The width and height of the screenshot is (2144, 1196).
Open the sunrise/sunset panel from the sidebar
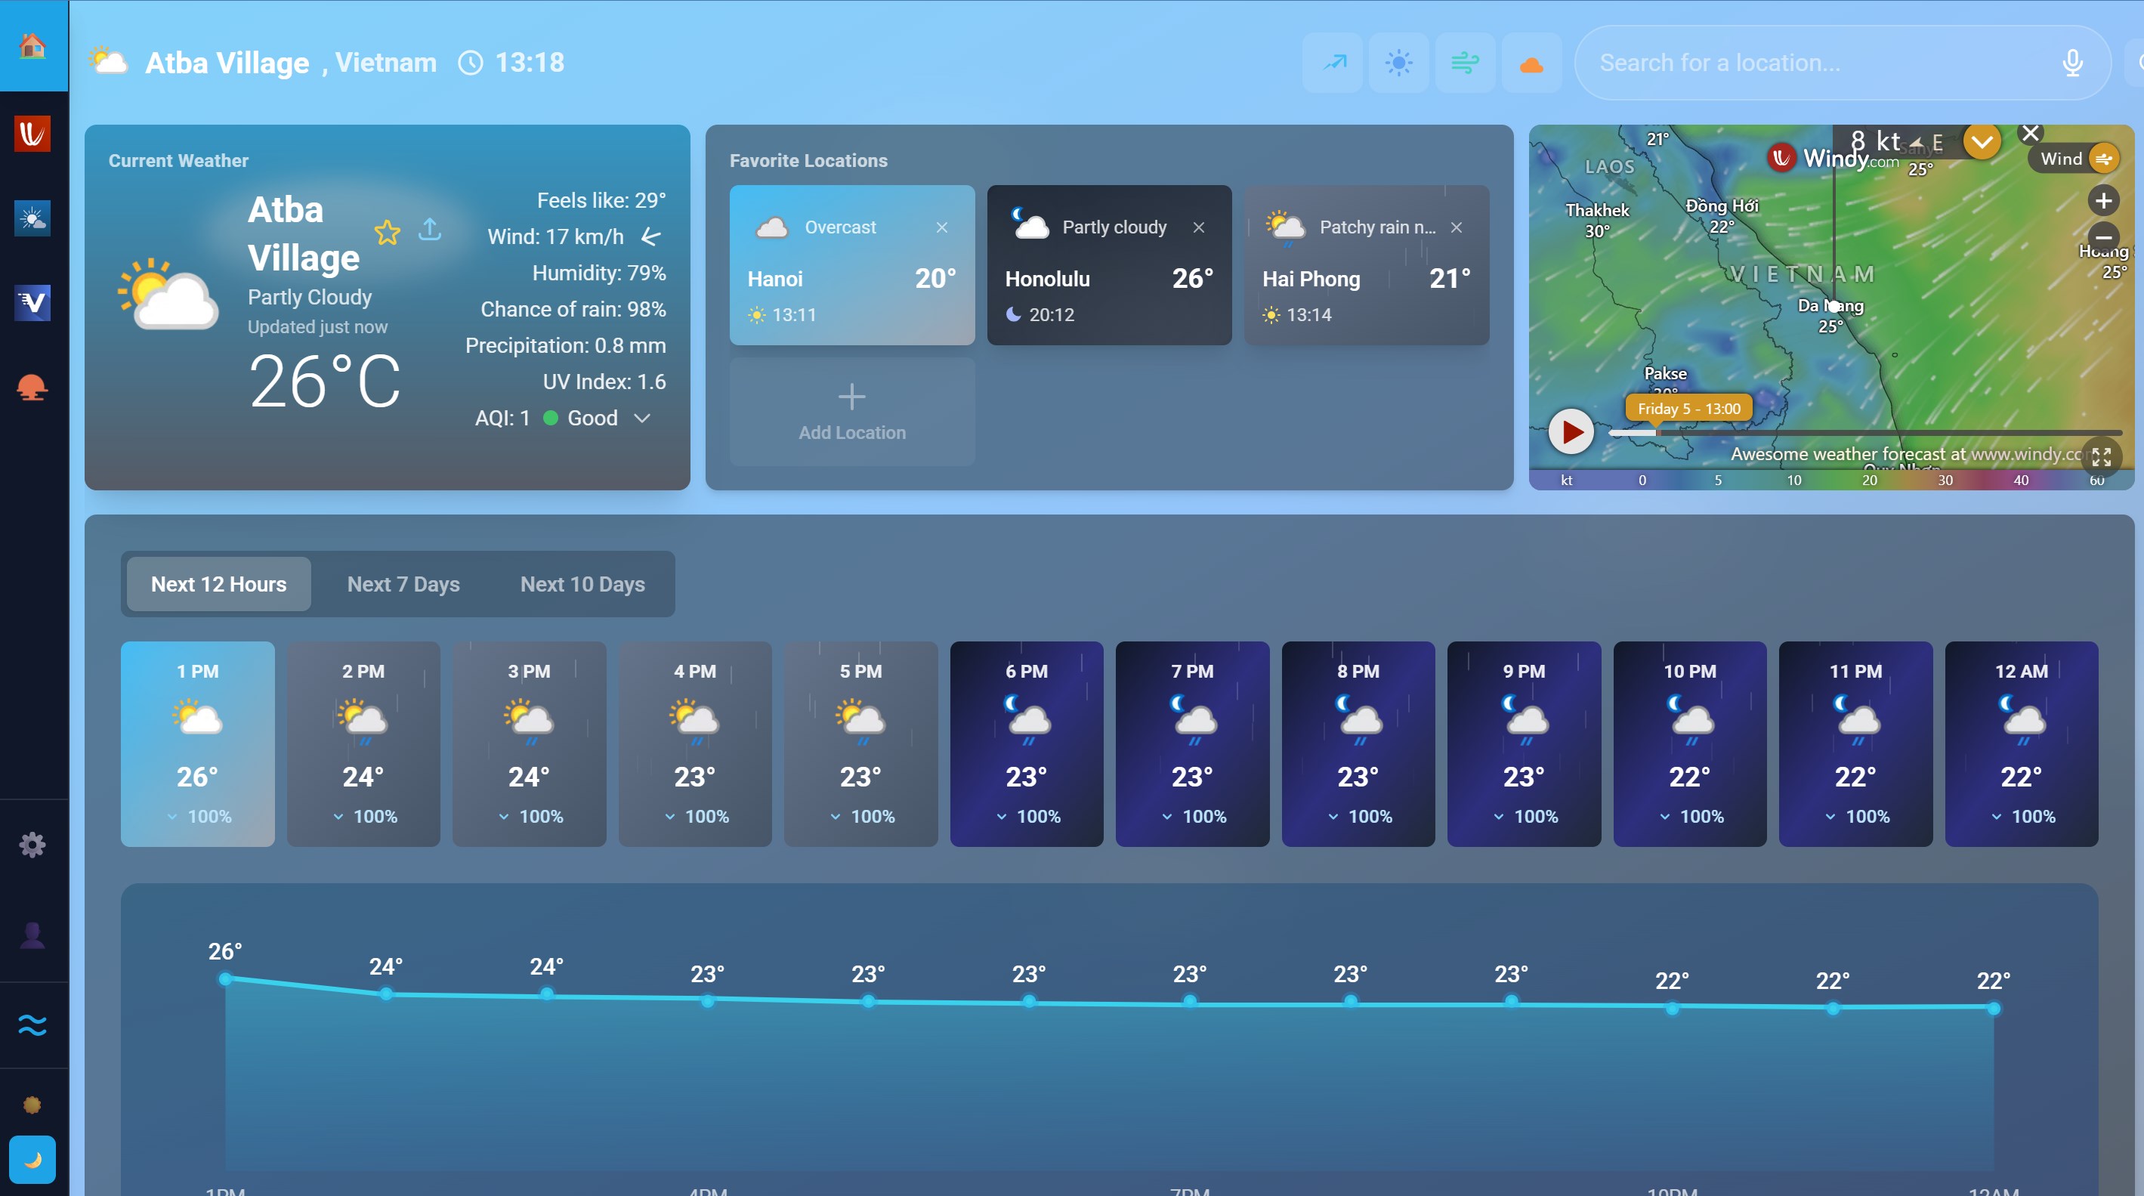click(x=33, y=388)
